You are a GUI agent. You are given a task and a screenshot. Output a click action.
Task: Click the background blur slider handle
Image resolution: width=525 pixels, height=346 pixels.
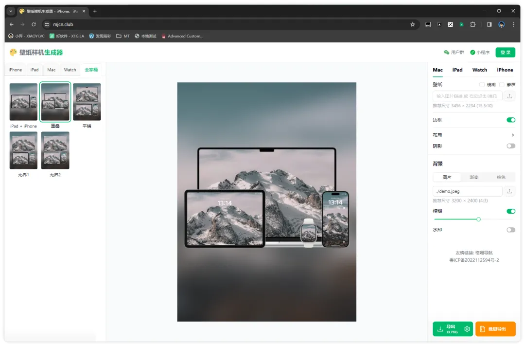478,219
